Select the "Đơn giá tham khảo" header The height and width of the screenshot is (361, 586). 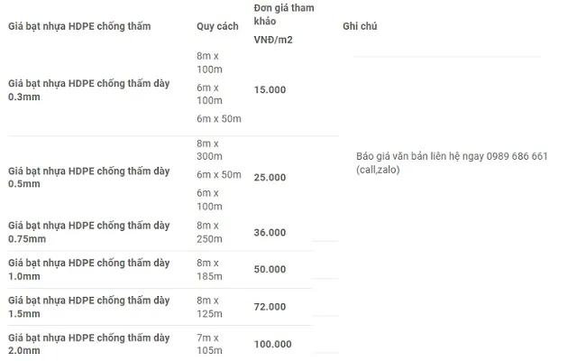pos(279,14)
